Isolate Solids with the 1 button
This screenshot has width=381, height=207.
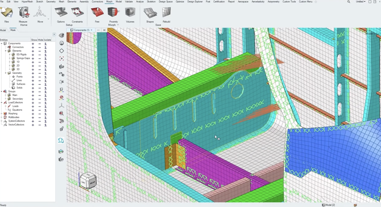[x=45, y=88]
